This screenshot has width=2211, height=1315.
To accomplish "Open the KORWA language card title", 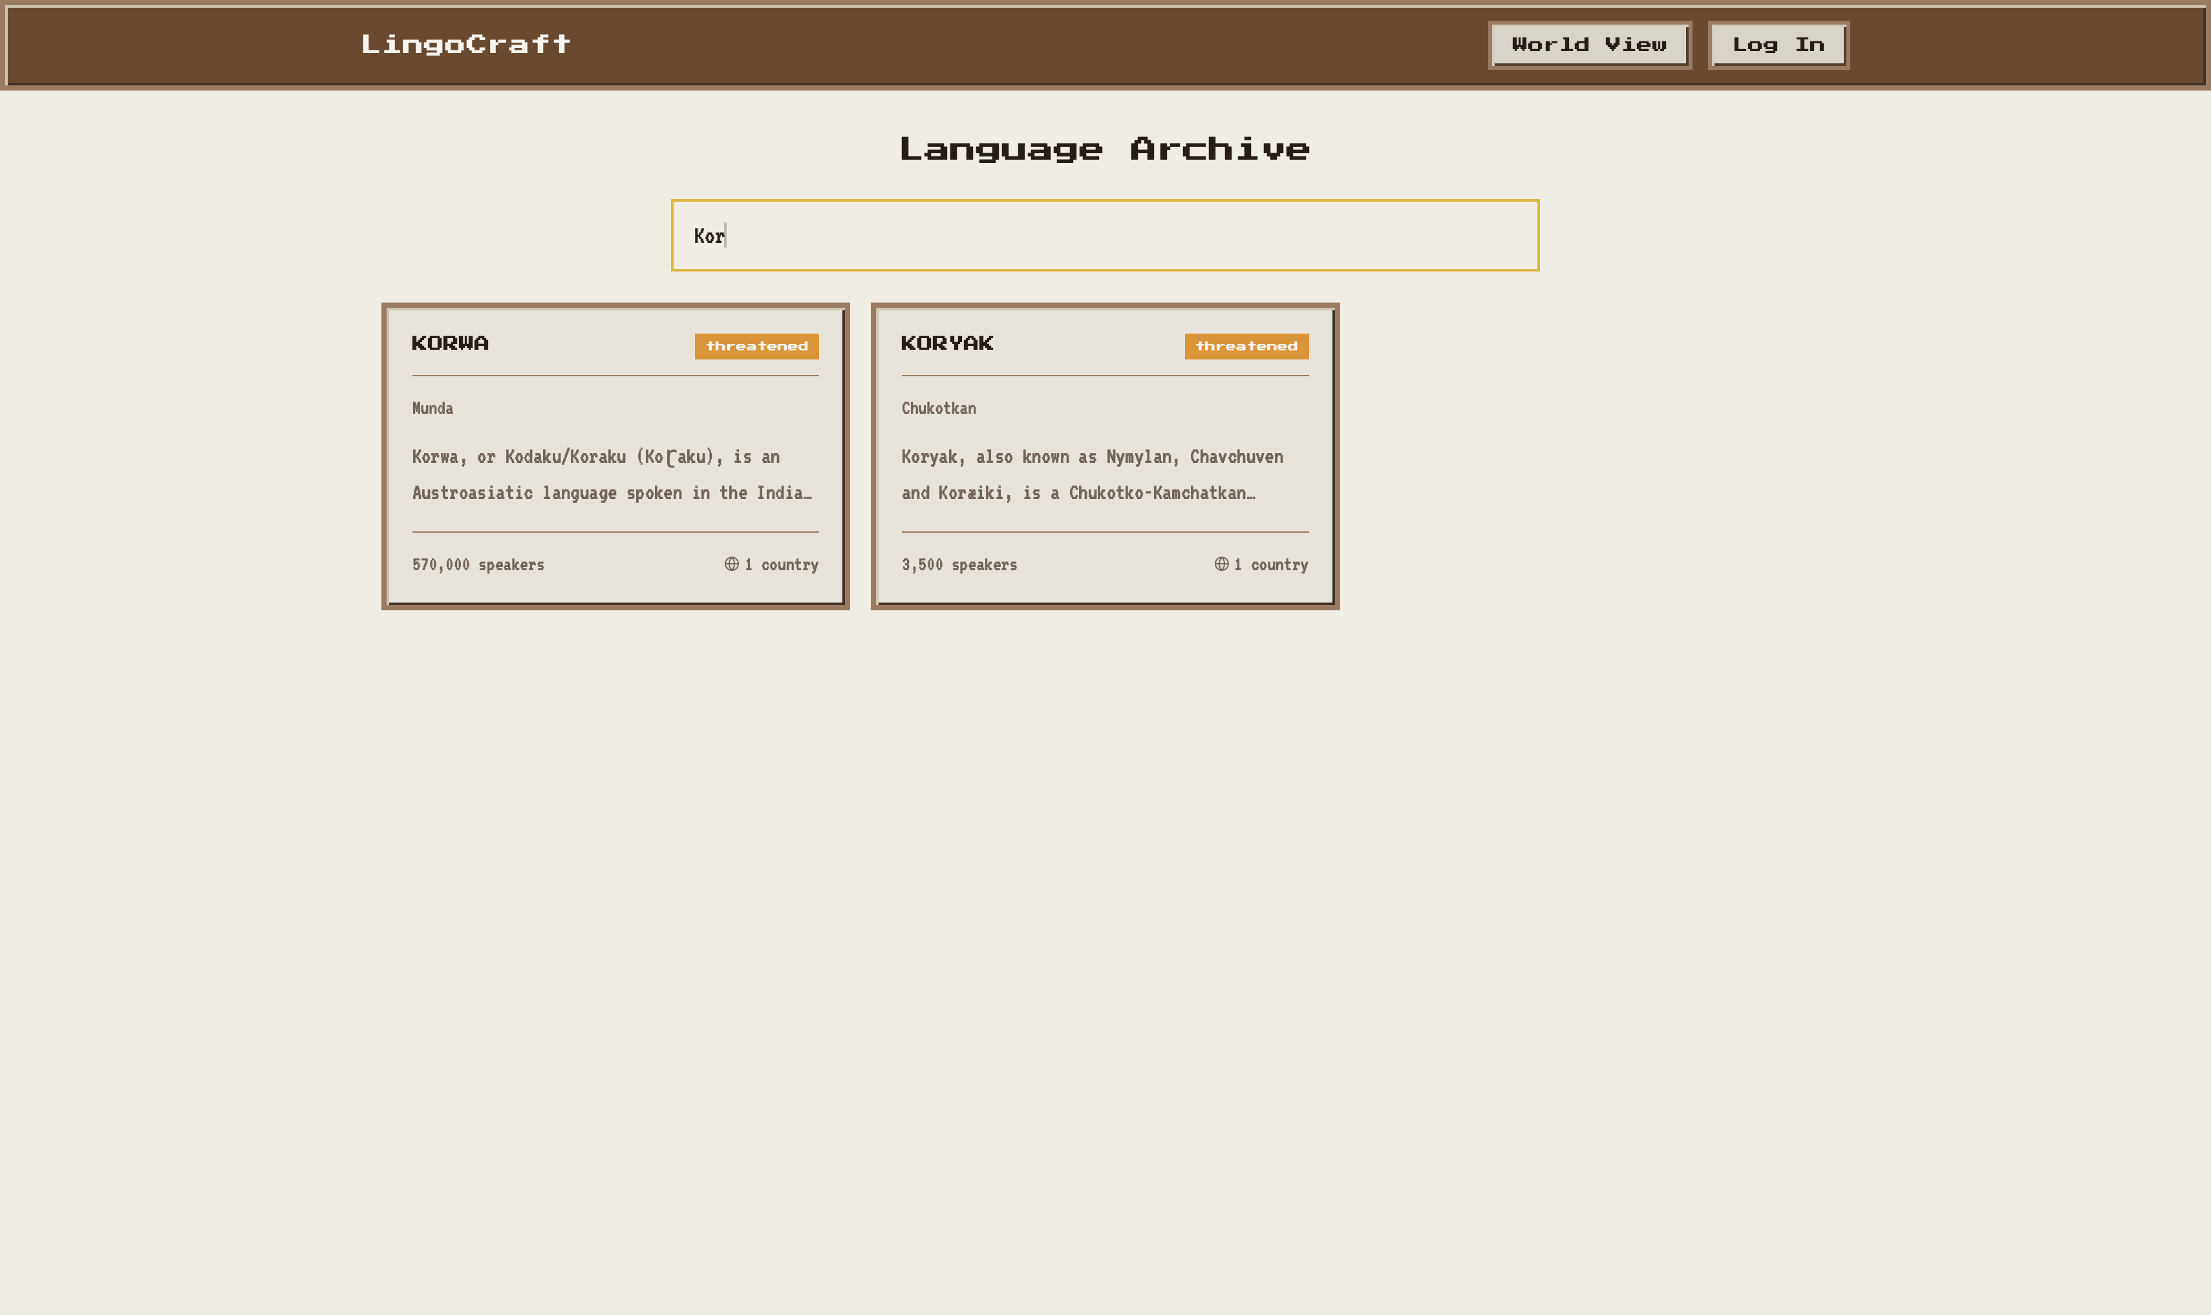I will (x=450, y=344).
